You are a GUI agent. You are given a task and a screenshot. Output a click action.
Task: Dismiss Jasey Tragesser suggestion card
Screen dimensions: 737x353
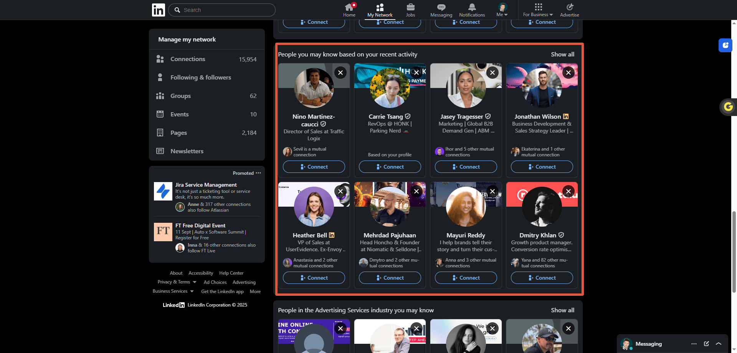[492, 73]
